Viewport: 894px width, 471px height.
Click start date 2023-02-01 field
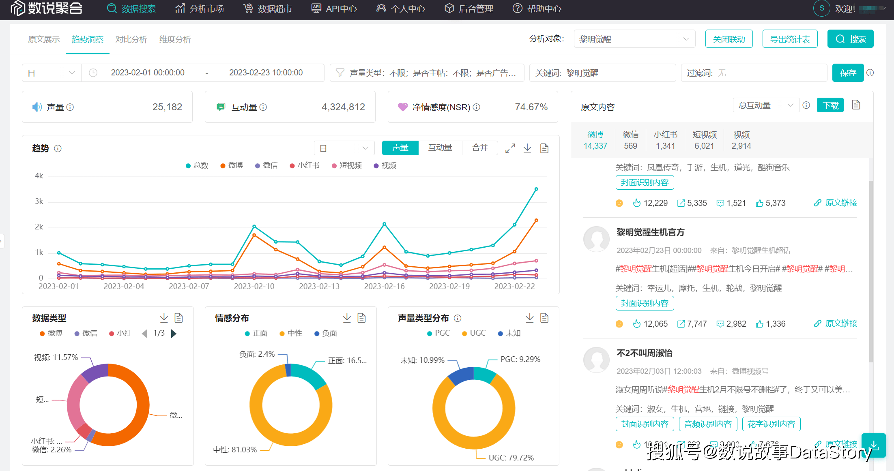point(148,73)
